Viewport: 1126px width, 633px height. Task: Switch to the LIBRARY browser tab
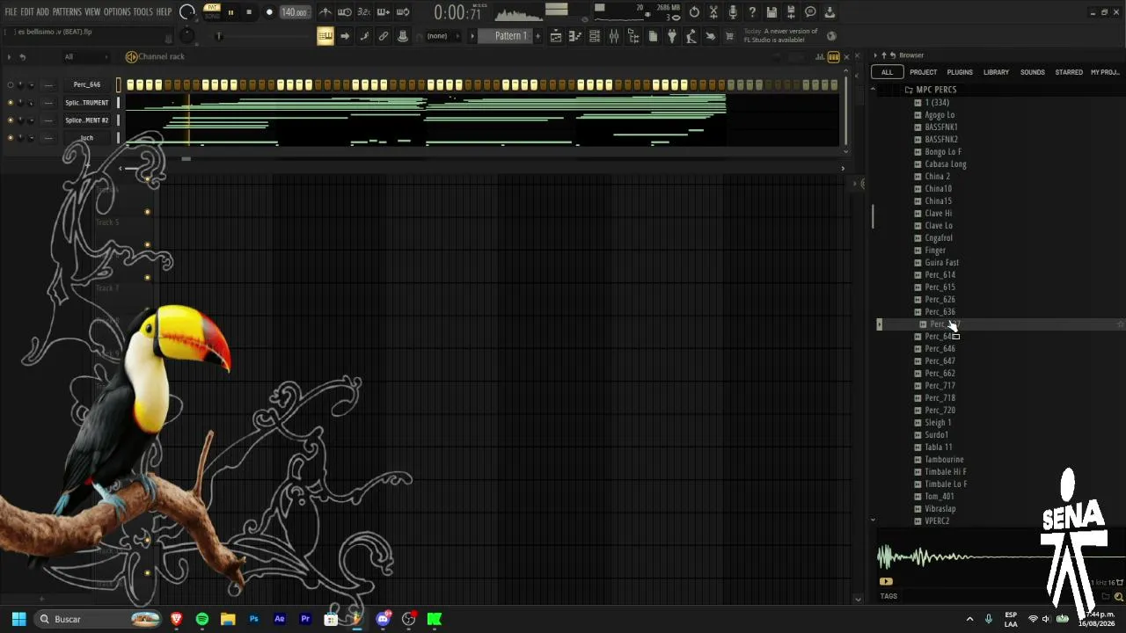tap(997, 72)
